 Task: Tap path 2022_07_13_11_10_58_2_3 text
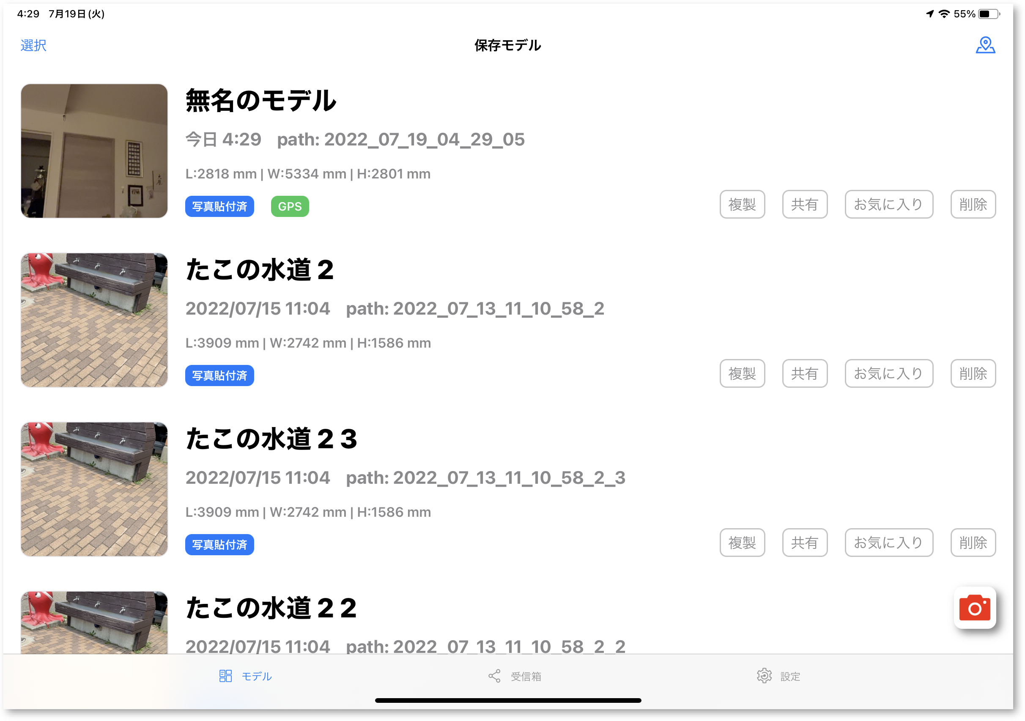(486, 478)
